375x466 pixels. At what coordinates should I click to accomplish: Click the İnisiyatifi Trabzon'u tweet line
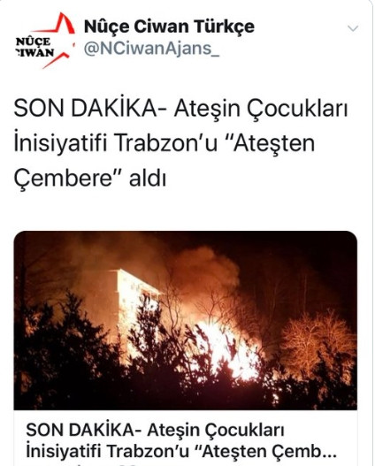tap(165, 144)
